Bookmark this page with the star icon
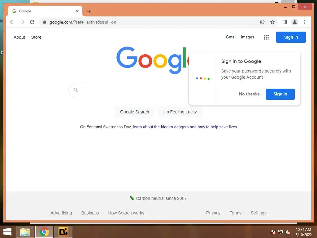Image resolution: width=317 pixels, height=238 pixels. pyautogui.click(x=272, y=22)
